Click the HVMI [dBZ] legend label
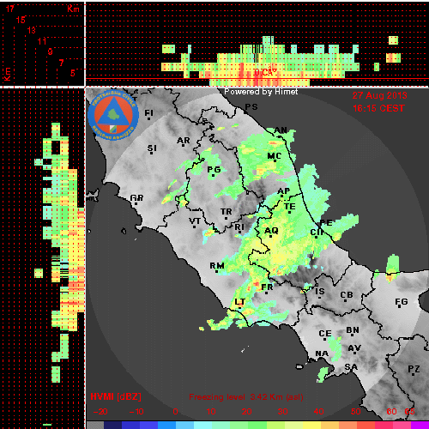 coord(116,396)
